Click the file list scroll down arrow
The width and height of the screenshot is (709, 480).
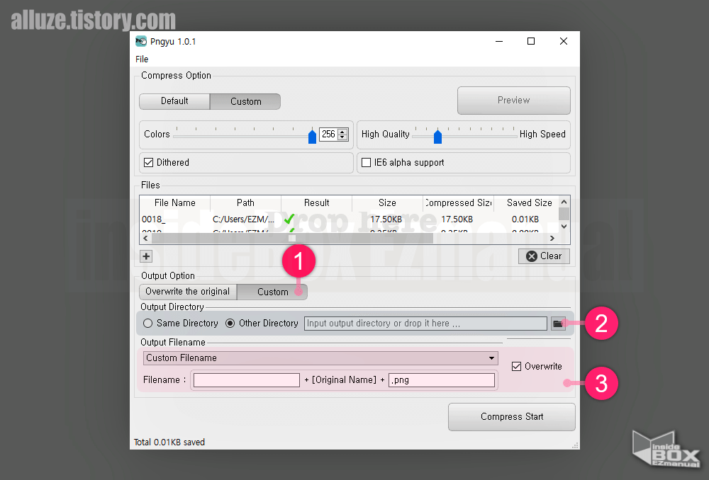564,227
